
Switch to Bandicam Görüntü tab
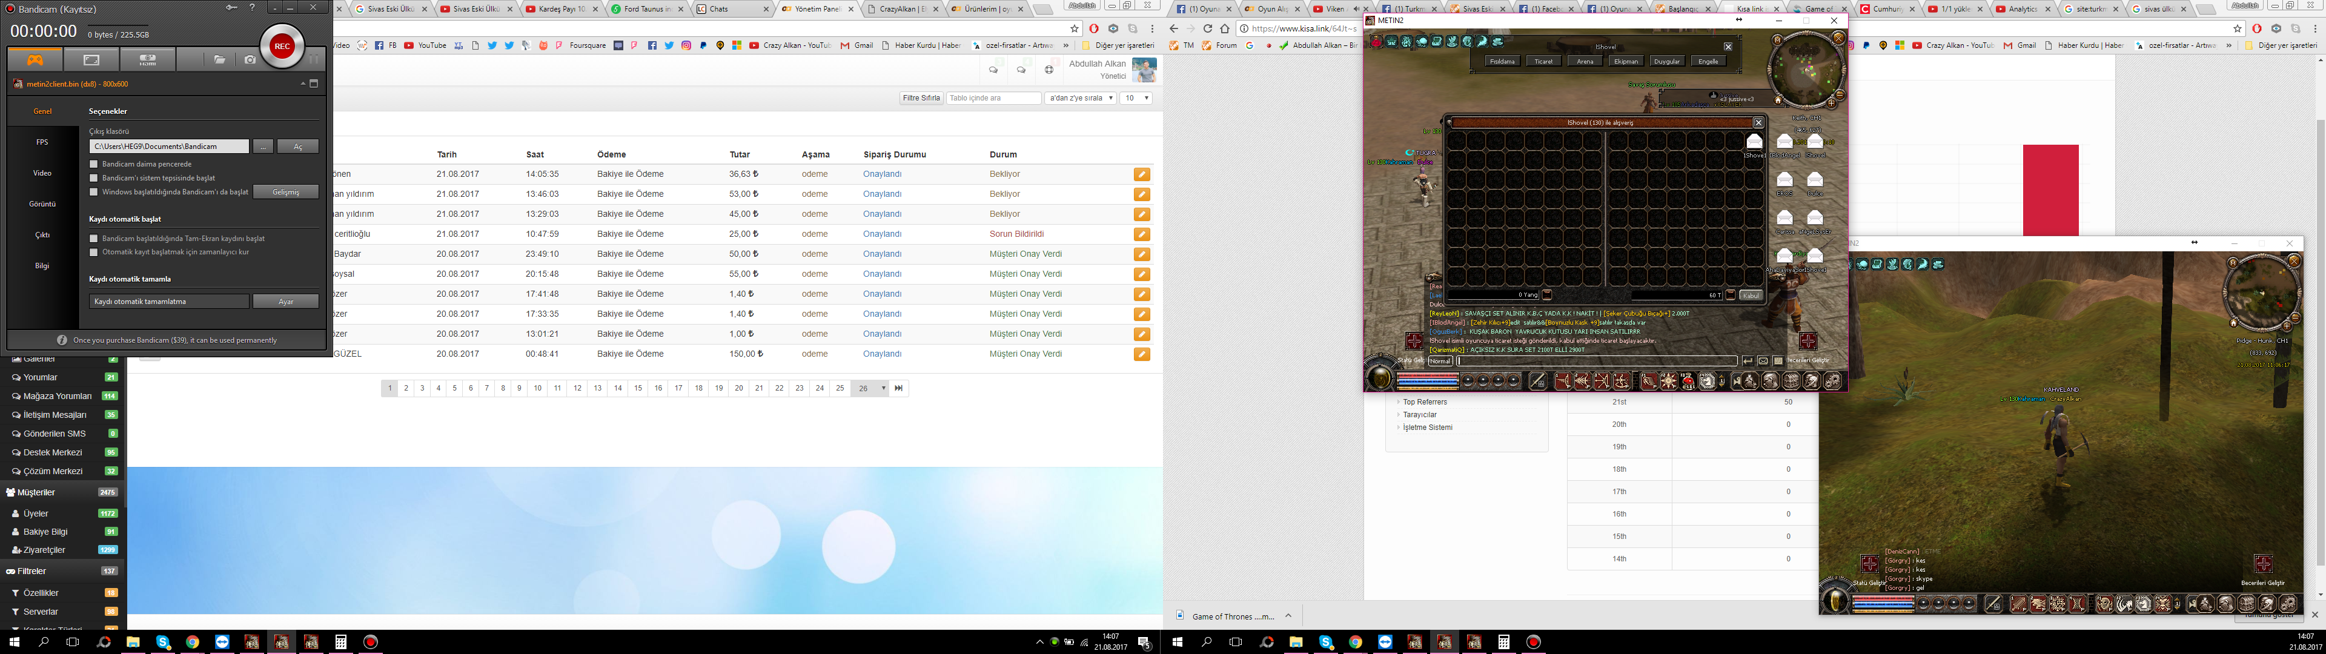tap(42, 204)
